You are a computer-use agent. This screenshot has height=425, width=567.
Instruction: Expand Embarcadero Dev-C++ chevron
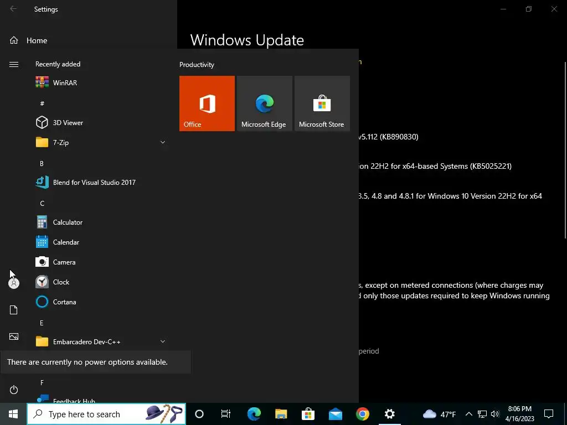pos(163,341)
